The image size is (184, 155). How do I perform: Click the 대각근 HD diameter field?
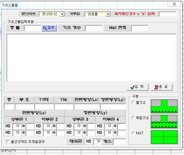(98, 142)
